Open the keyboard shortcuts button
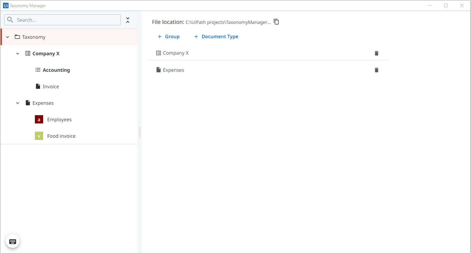This screenshot has height=254, width=471. (13, 241)
